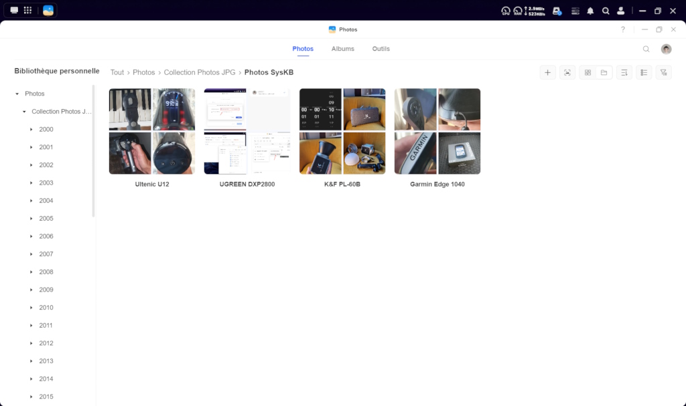Click the sidebar vertical scrollbar
The width and height of the screenshot is (686, 406).
click(x=93, y=150)
